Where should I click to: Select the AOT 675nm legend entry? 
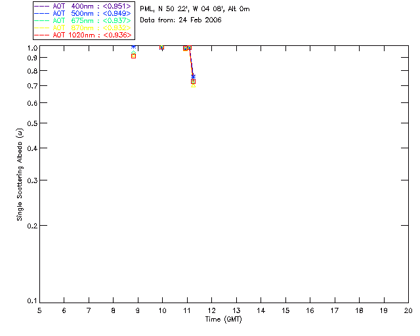[83, 20]
